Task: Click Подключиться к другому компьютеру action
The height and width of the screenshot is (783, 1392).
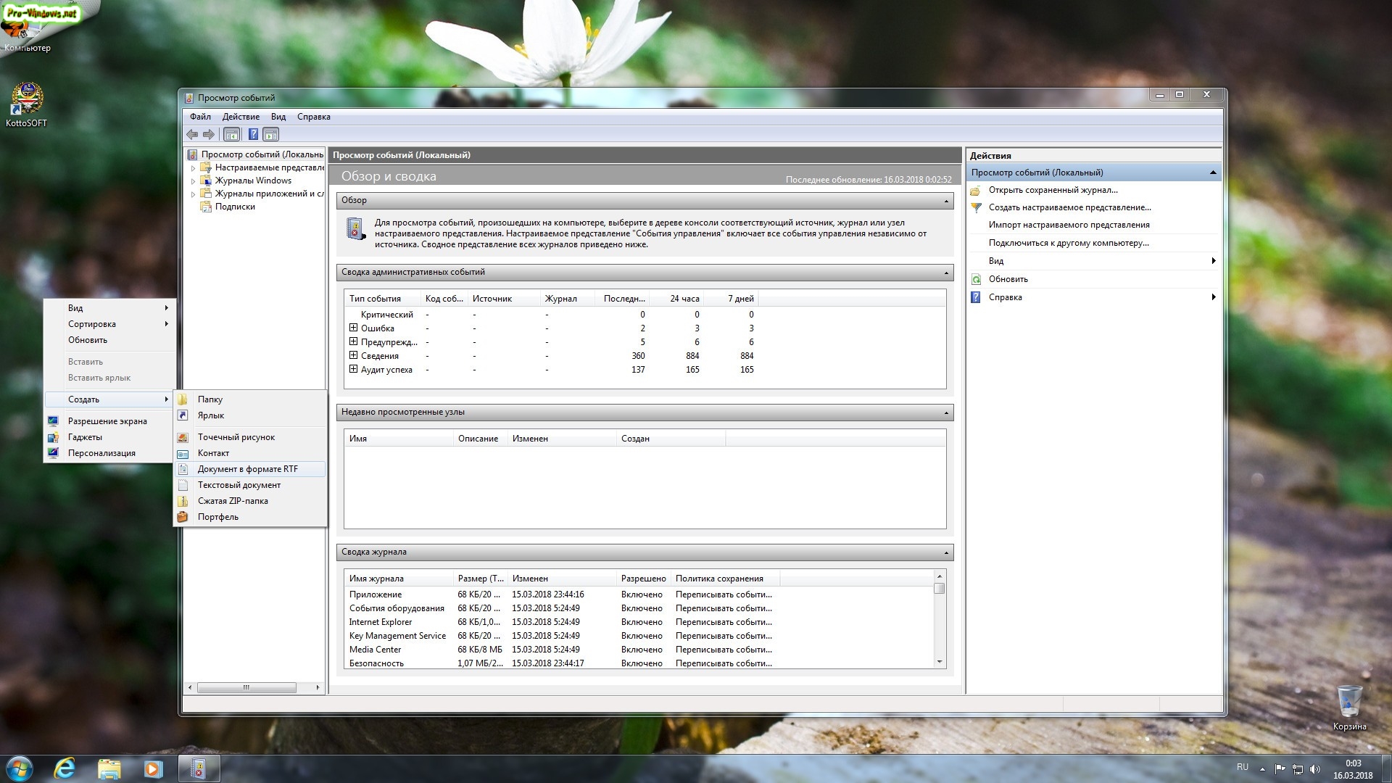Action: pyautogui.click(x=1068, y=243)
